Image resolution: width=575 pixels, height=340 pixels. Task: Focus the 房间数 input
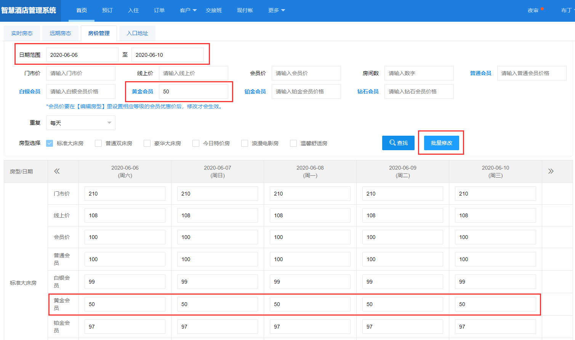[x=419, y=73]
